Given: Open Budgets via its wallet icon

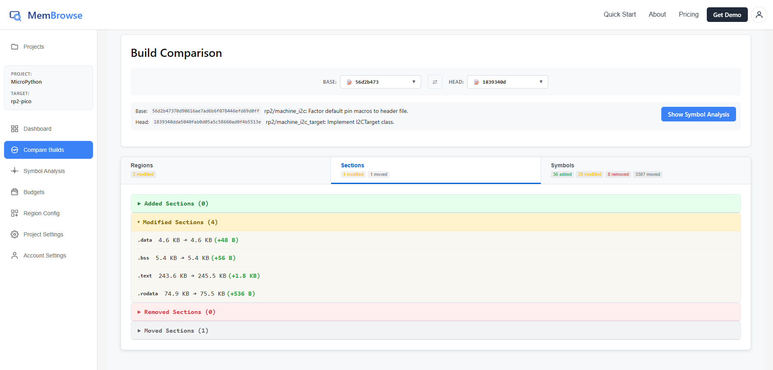Looking at the screenshot, I should click(x=15, y=192).
